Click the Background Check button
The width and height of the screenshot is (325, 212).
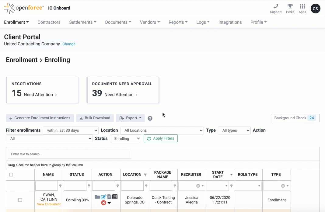[x=295, y=118]
